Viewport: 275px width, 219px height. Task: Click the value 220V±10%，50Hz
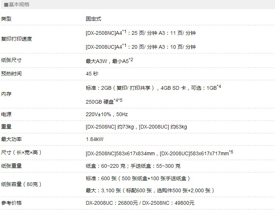tap(107, 114)
